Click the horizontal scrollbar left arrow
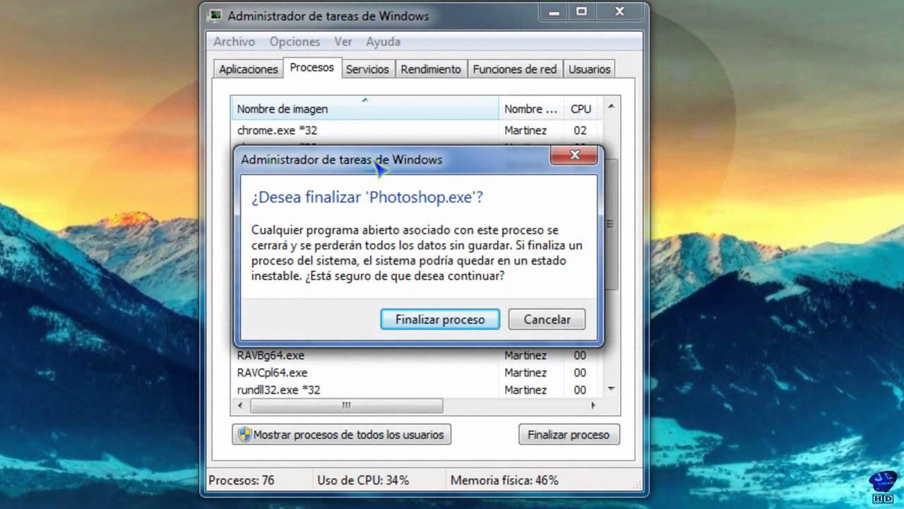Screen dimensions: 904x509 pyautogui.click(x=240, y=406)
